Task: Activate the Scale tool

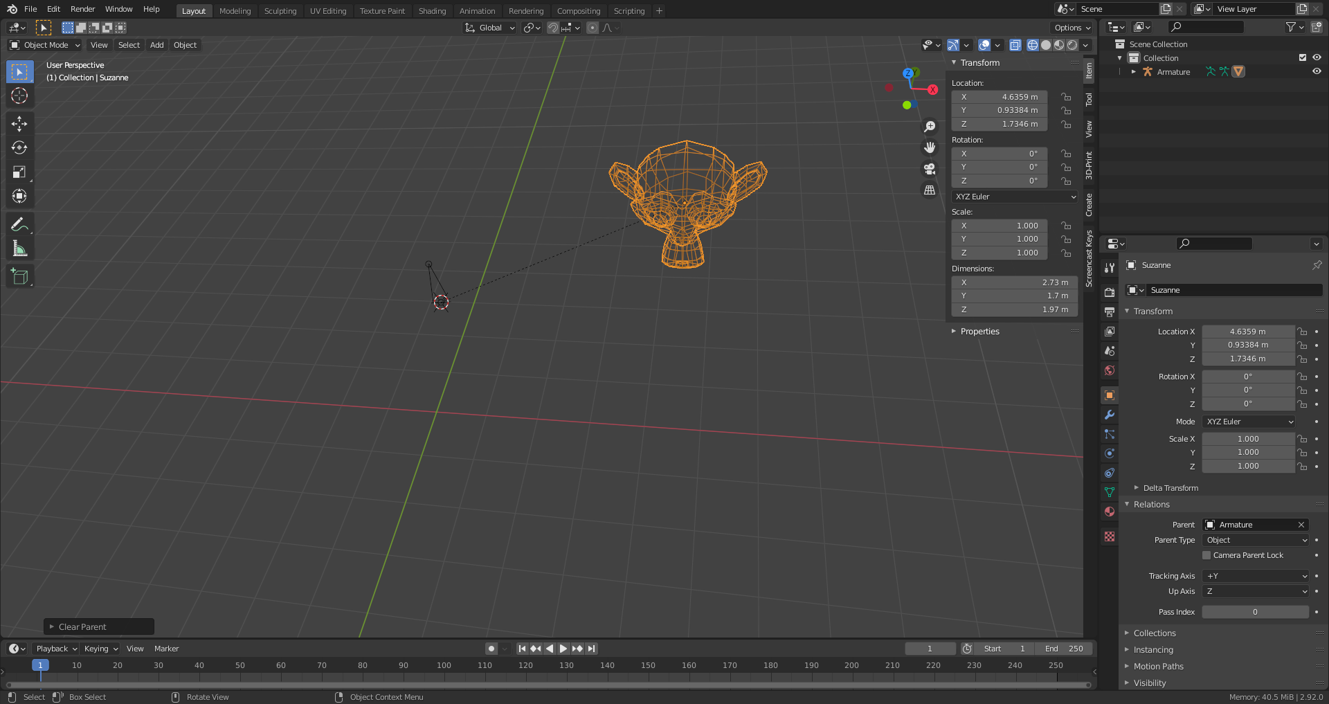Action: point(19,172)
